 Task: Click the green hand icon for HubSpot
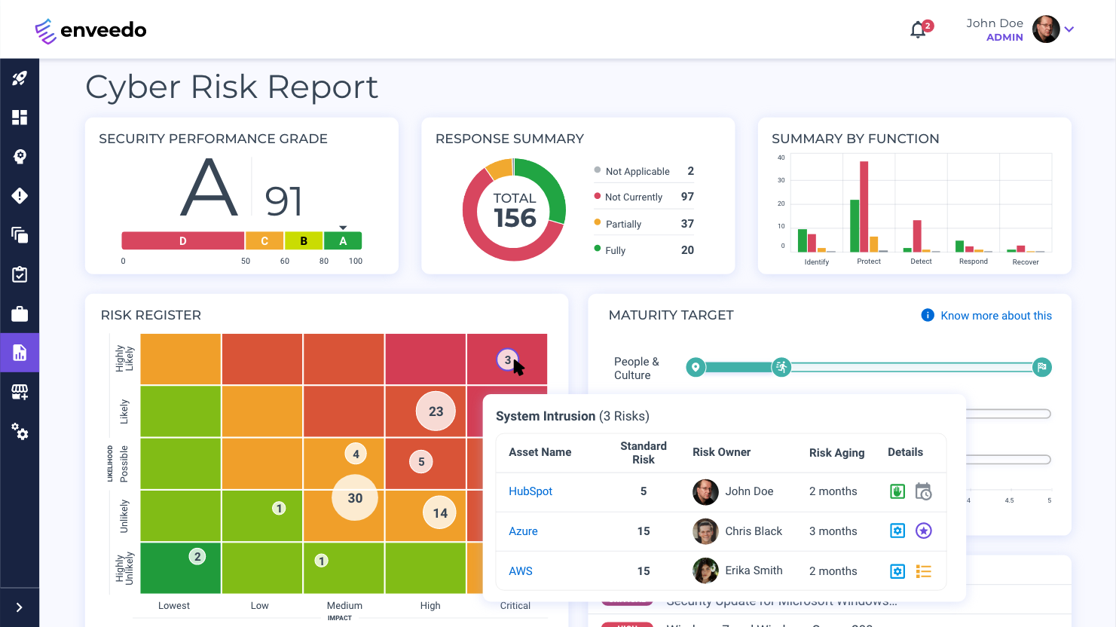(x=897, y=491)
